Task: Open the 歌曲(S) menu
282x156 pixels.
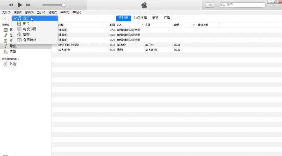Action: 29,12
